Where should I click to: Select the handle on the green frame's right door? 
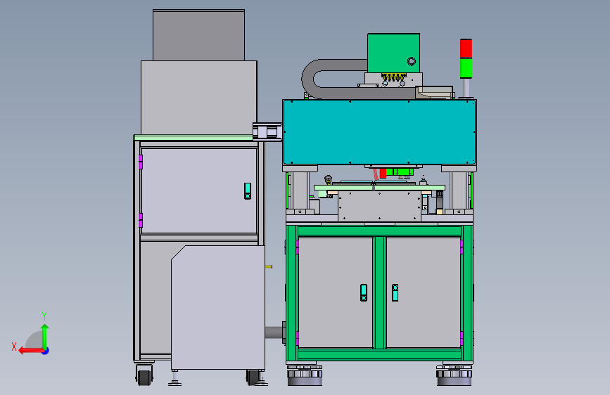pos(395,293)
